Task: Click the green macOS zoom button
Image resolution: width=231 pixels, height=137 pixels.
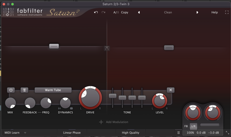Action: pyautogui.click(x=12, y=4)
